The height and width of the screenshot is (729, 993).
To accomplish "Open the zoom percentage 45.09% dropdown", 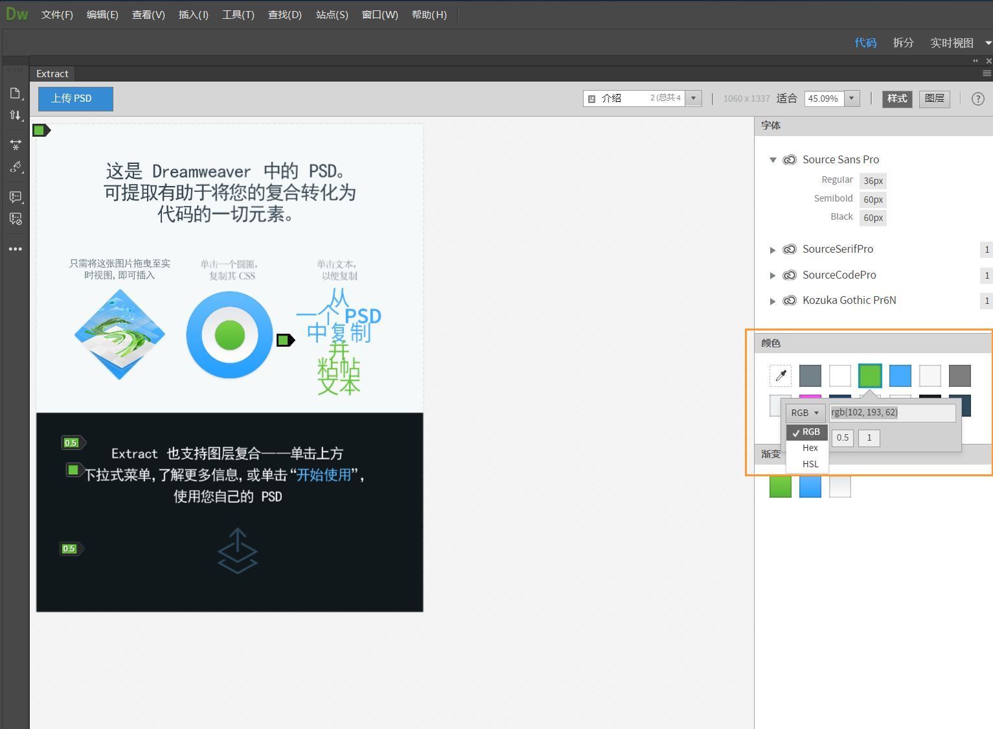I will click(851, 98).
